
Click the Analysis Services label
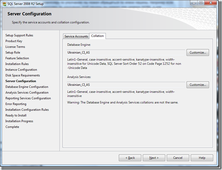[79, 77]
